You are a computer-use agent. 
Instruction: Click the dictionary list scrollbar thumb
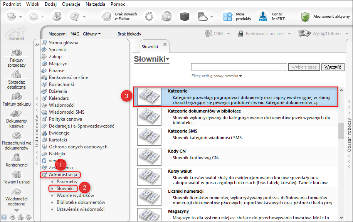point(341,131)
